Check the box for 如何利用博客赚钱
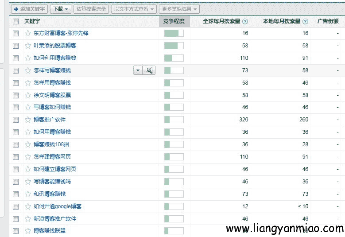Image resolution: width=345 pixels, height=237 pixels. click(16, 58)
